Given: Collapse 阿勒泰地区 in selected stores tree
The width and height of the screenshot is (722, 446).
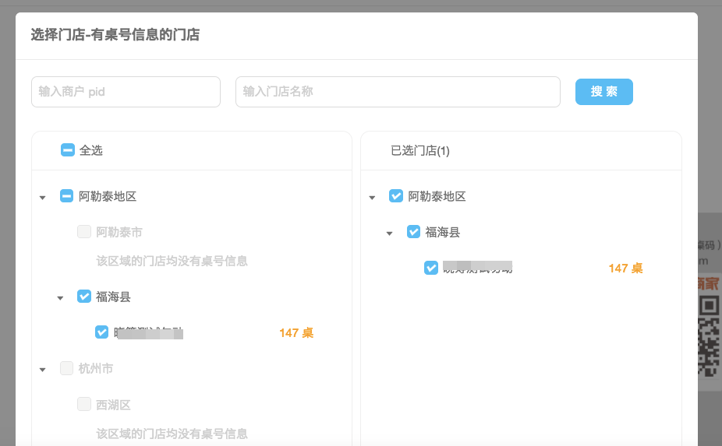Looking at the screenshot, I should click(372, 198).
